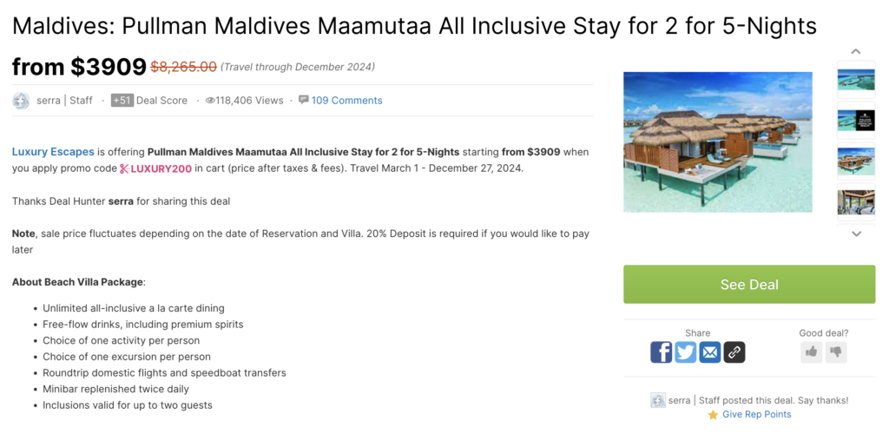Screen dimensions: 889x434
Task: Copy the deal link with chain icon
Action: 734,352
